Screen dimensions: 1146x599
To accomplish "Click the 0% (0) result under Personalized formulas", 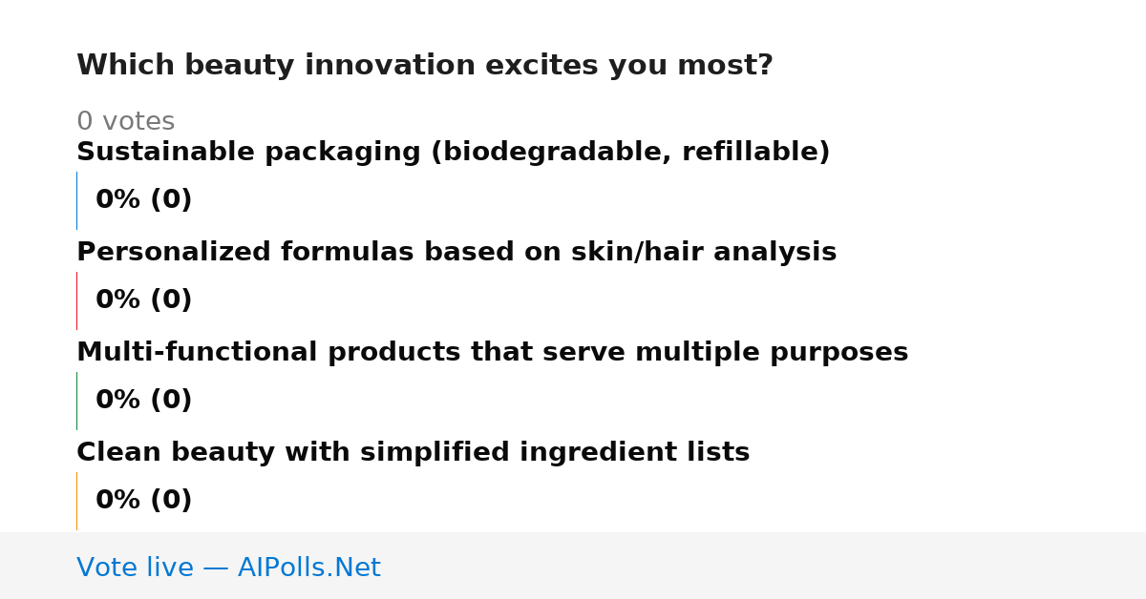I will 143,300.
